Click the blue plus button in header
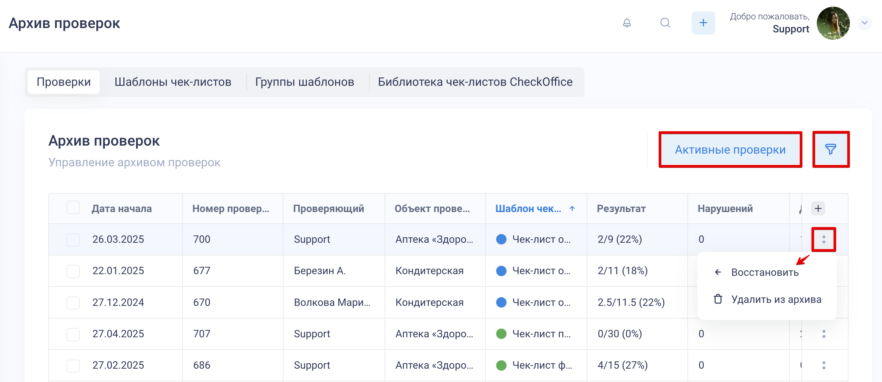The image size is (882, 382). pyautogui.click(x=703, y=23)
